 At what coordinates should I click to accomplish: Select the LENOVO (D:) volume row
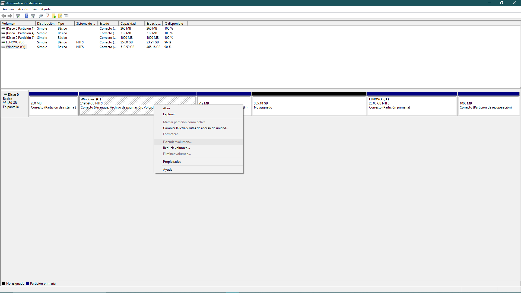click(x=15, y=42)
